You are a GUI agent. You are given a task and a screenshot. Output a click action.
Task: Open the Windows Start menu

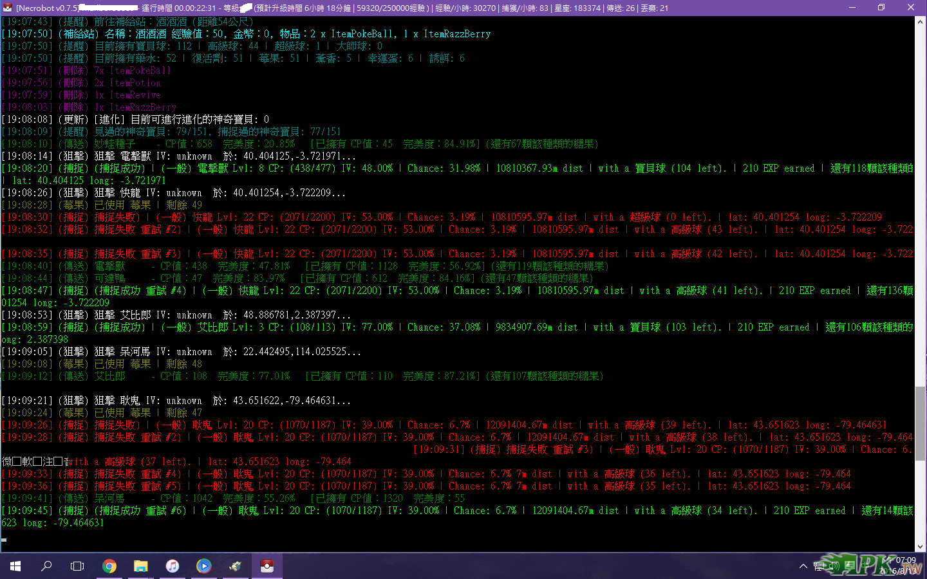[15, 566]
